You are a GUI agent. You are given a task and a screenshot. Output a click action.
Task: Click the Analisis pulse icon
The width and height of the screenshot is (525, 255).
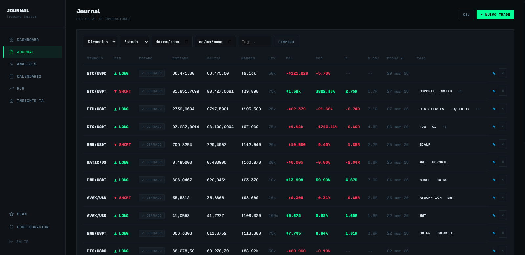click(11, 64)
